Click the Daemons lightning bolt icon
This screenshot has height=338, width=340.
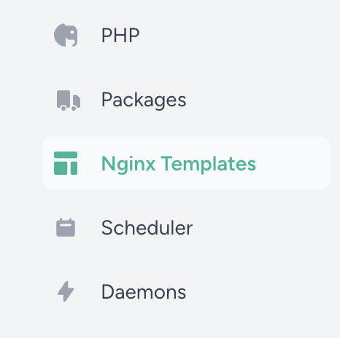(x=66, y=291)
